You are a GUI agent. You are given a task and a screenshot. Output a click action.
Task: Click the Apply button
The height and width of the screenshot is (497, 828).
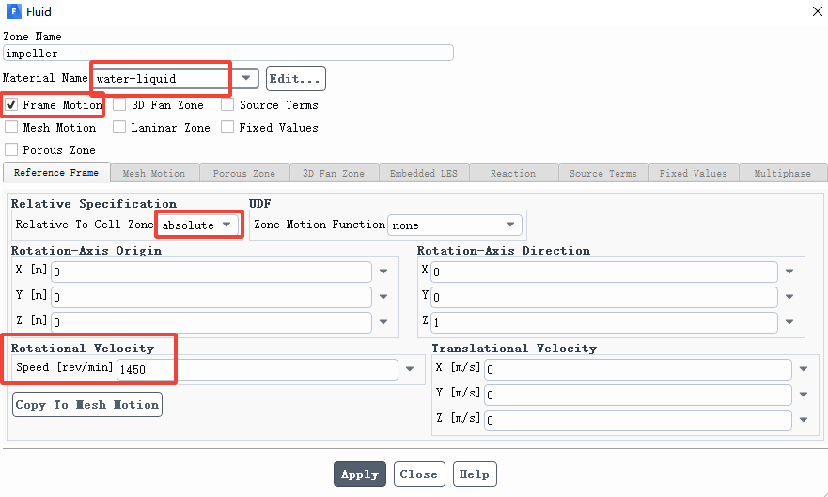(360, 474)
